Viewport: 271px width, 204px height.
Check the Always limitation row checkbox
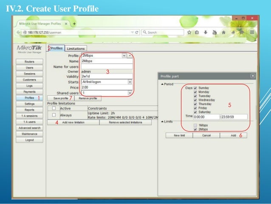pos(54,115)
